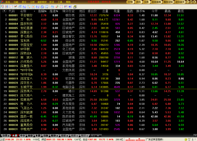
Task: Switch to the 中小 tab
Action: (x=23, y=136)
